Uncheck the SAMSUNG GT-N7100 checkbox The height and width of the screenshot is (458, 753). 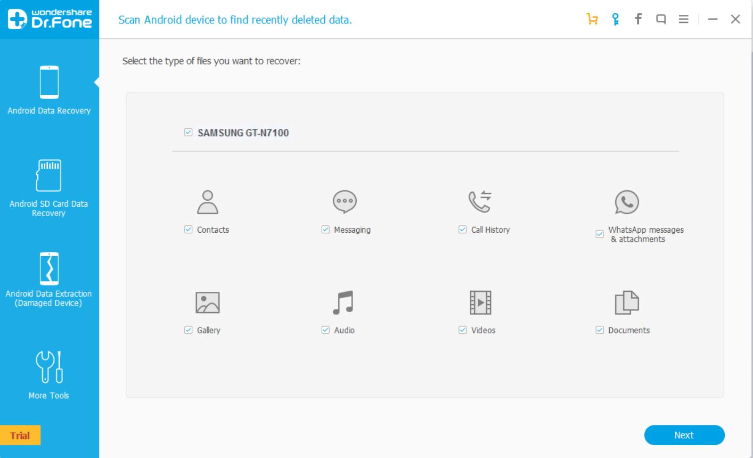click(189, 133)
